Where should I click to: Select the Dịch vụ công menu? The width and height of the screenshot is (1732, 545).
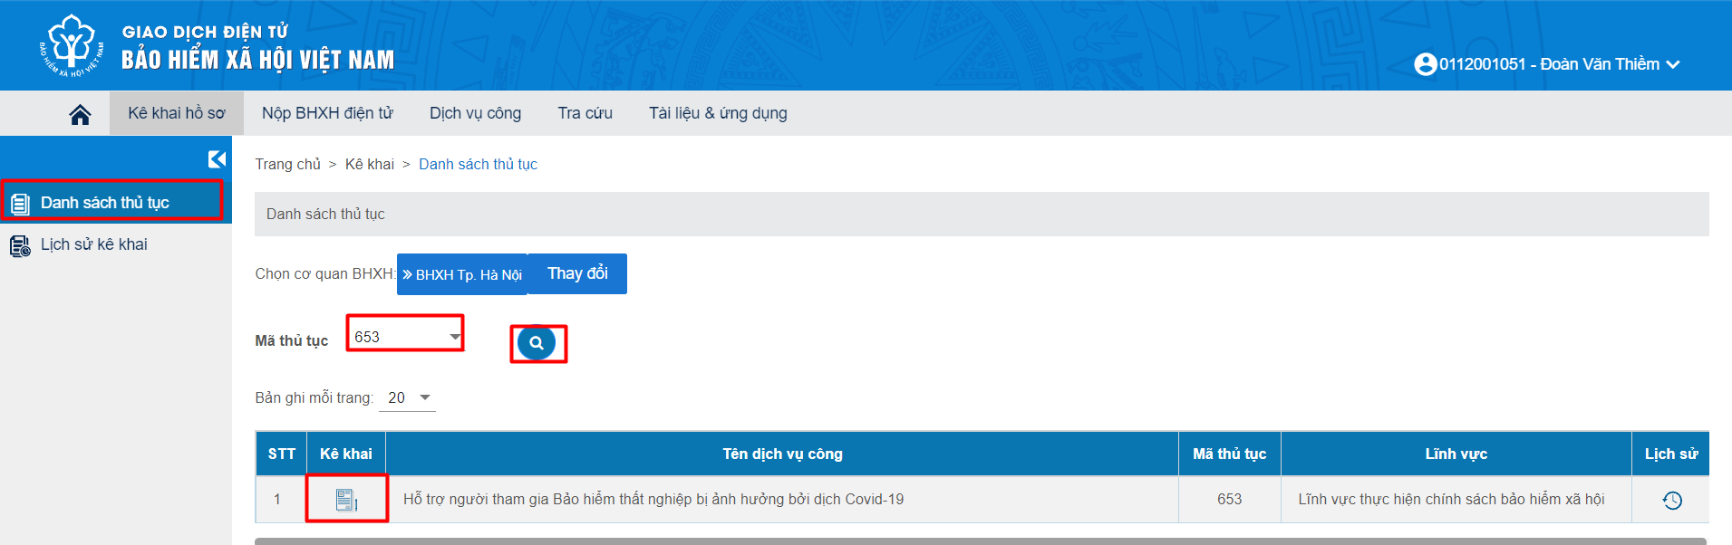tap(475, 113)
